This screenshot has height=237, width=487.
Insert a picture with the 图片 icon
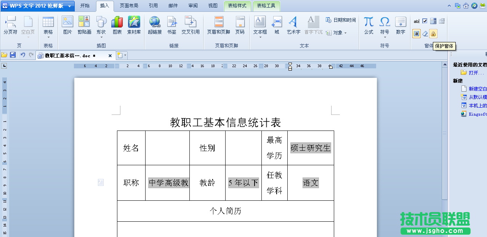pyautogui.click(x=67, y=25)
